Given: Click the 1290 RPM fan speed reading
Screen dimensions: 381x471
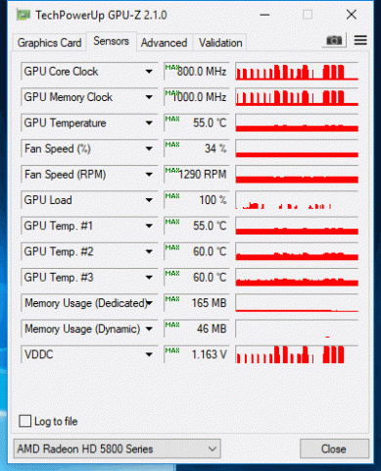Looking at the screenshot, I should click(x=197, y=175).
